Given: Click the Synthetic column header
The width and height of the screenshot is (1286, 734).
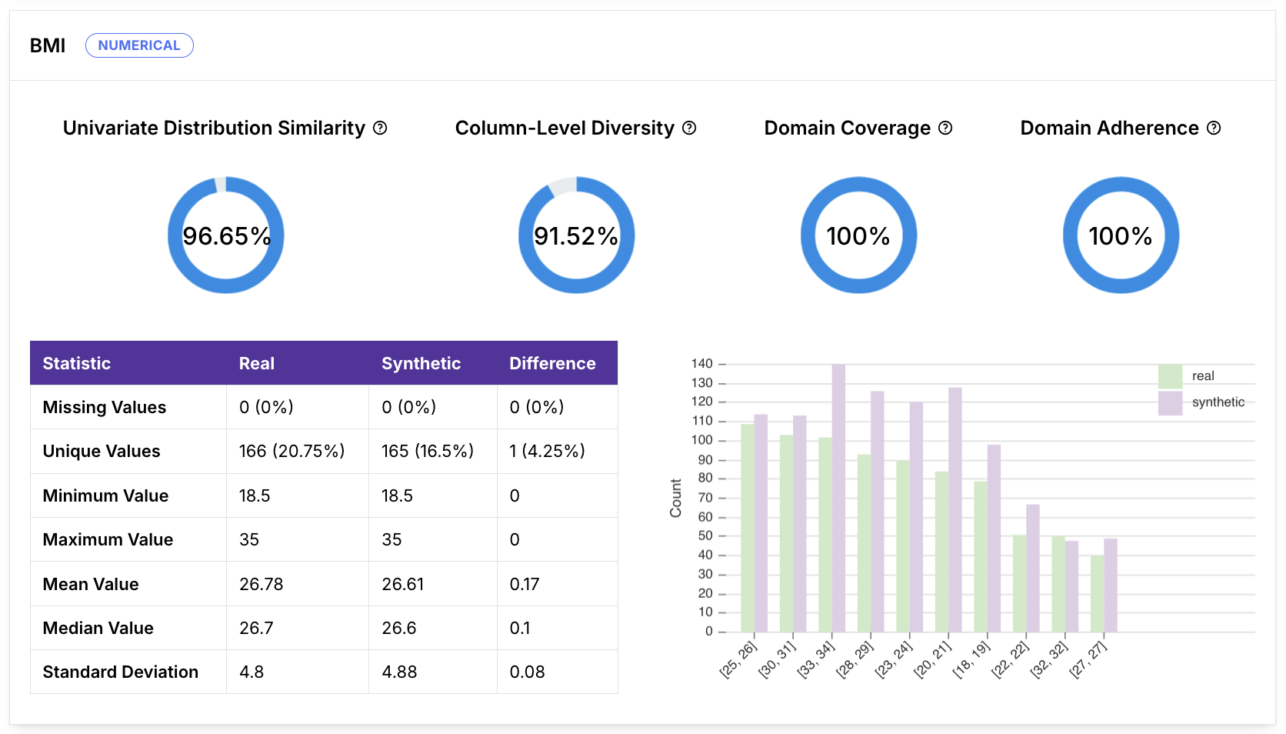Looking at the screenshot, I should [421, 363].
